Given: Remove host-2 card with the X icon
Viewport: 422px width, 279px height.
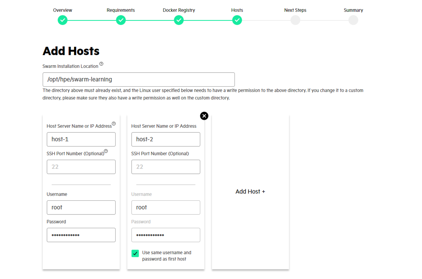Looking at the screenshot, I should tap(204, 116).
